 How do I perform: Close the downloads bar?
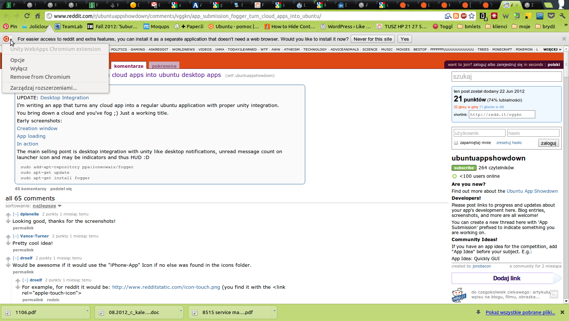point(562,312)
